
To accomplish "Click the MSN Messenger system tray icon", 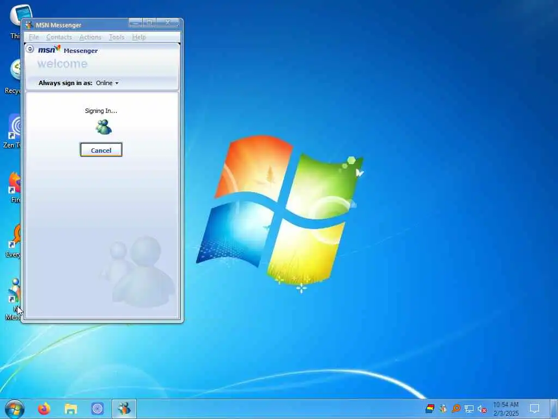I will (443, 409).
